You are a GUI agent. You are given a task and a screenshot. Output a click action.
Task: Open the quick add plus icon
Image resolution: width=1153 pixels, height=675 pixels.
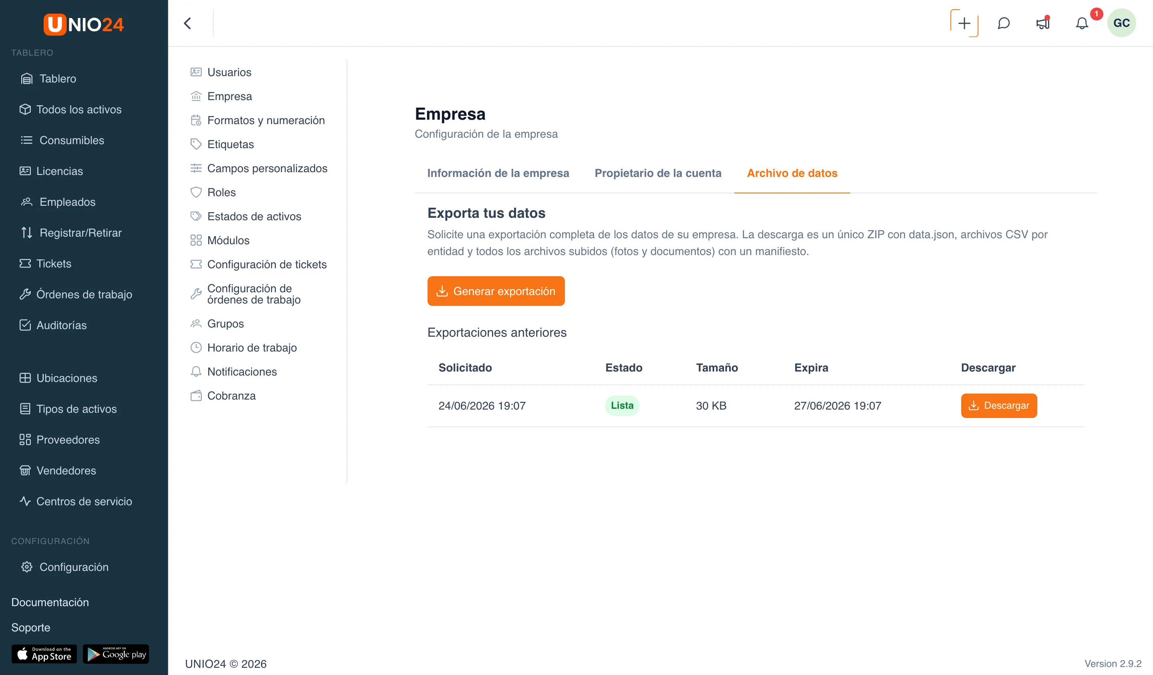point(964,23)
